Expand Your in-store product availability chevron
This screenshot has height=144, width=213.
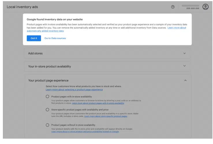(x=184, y=66)
